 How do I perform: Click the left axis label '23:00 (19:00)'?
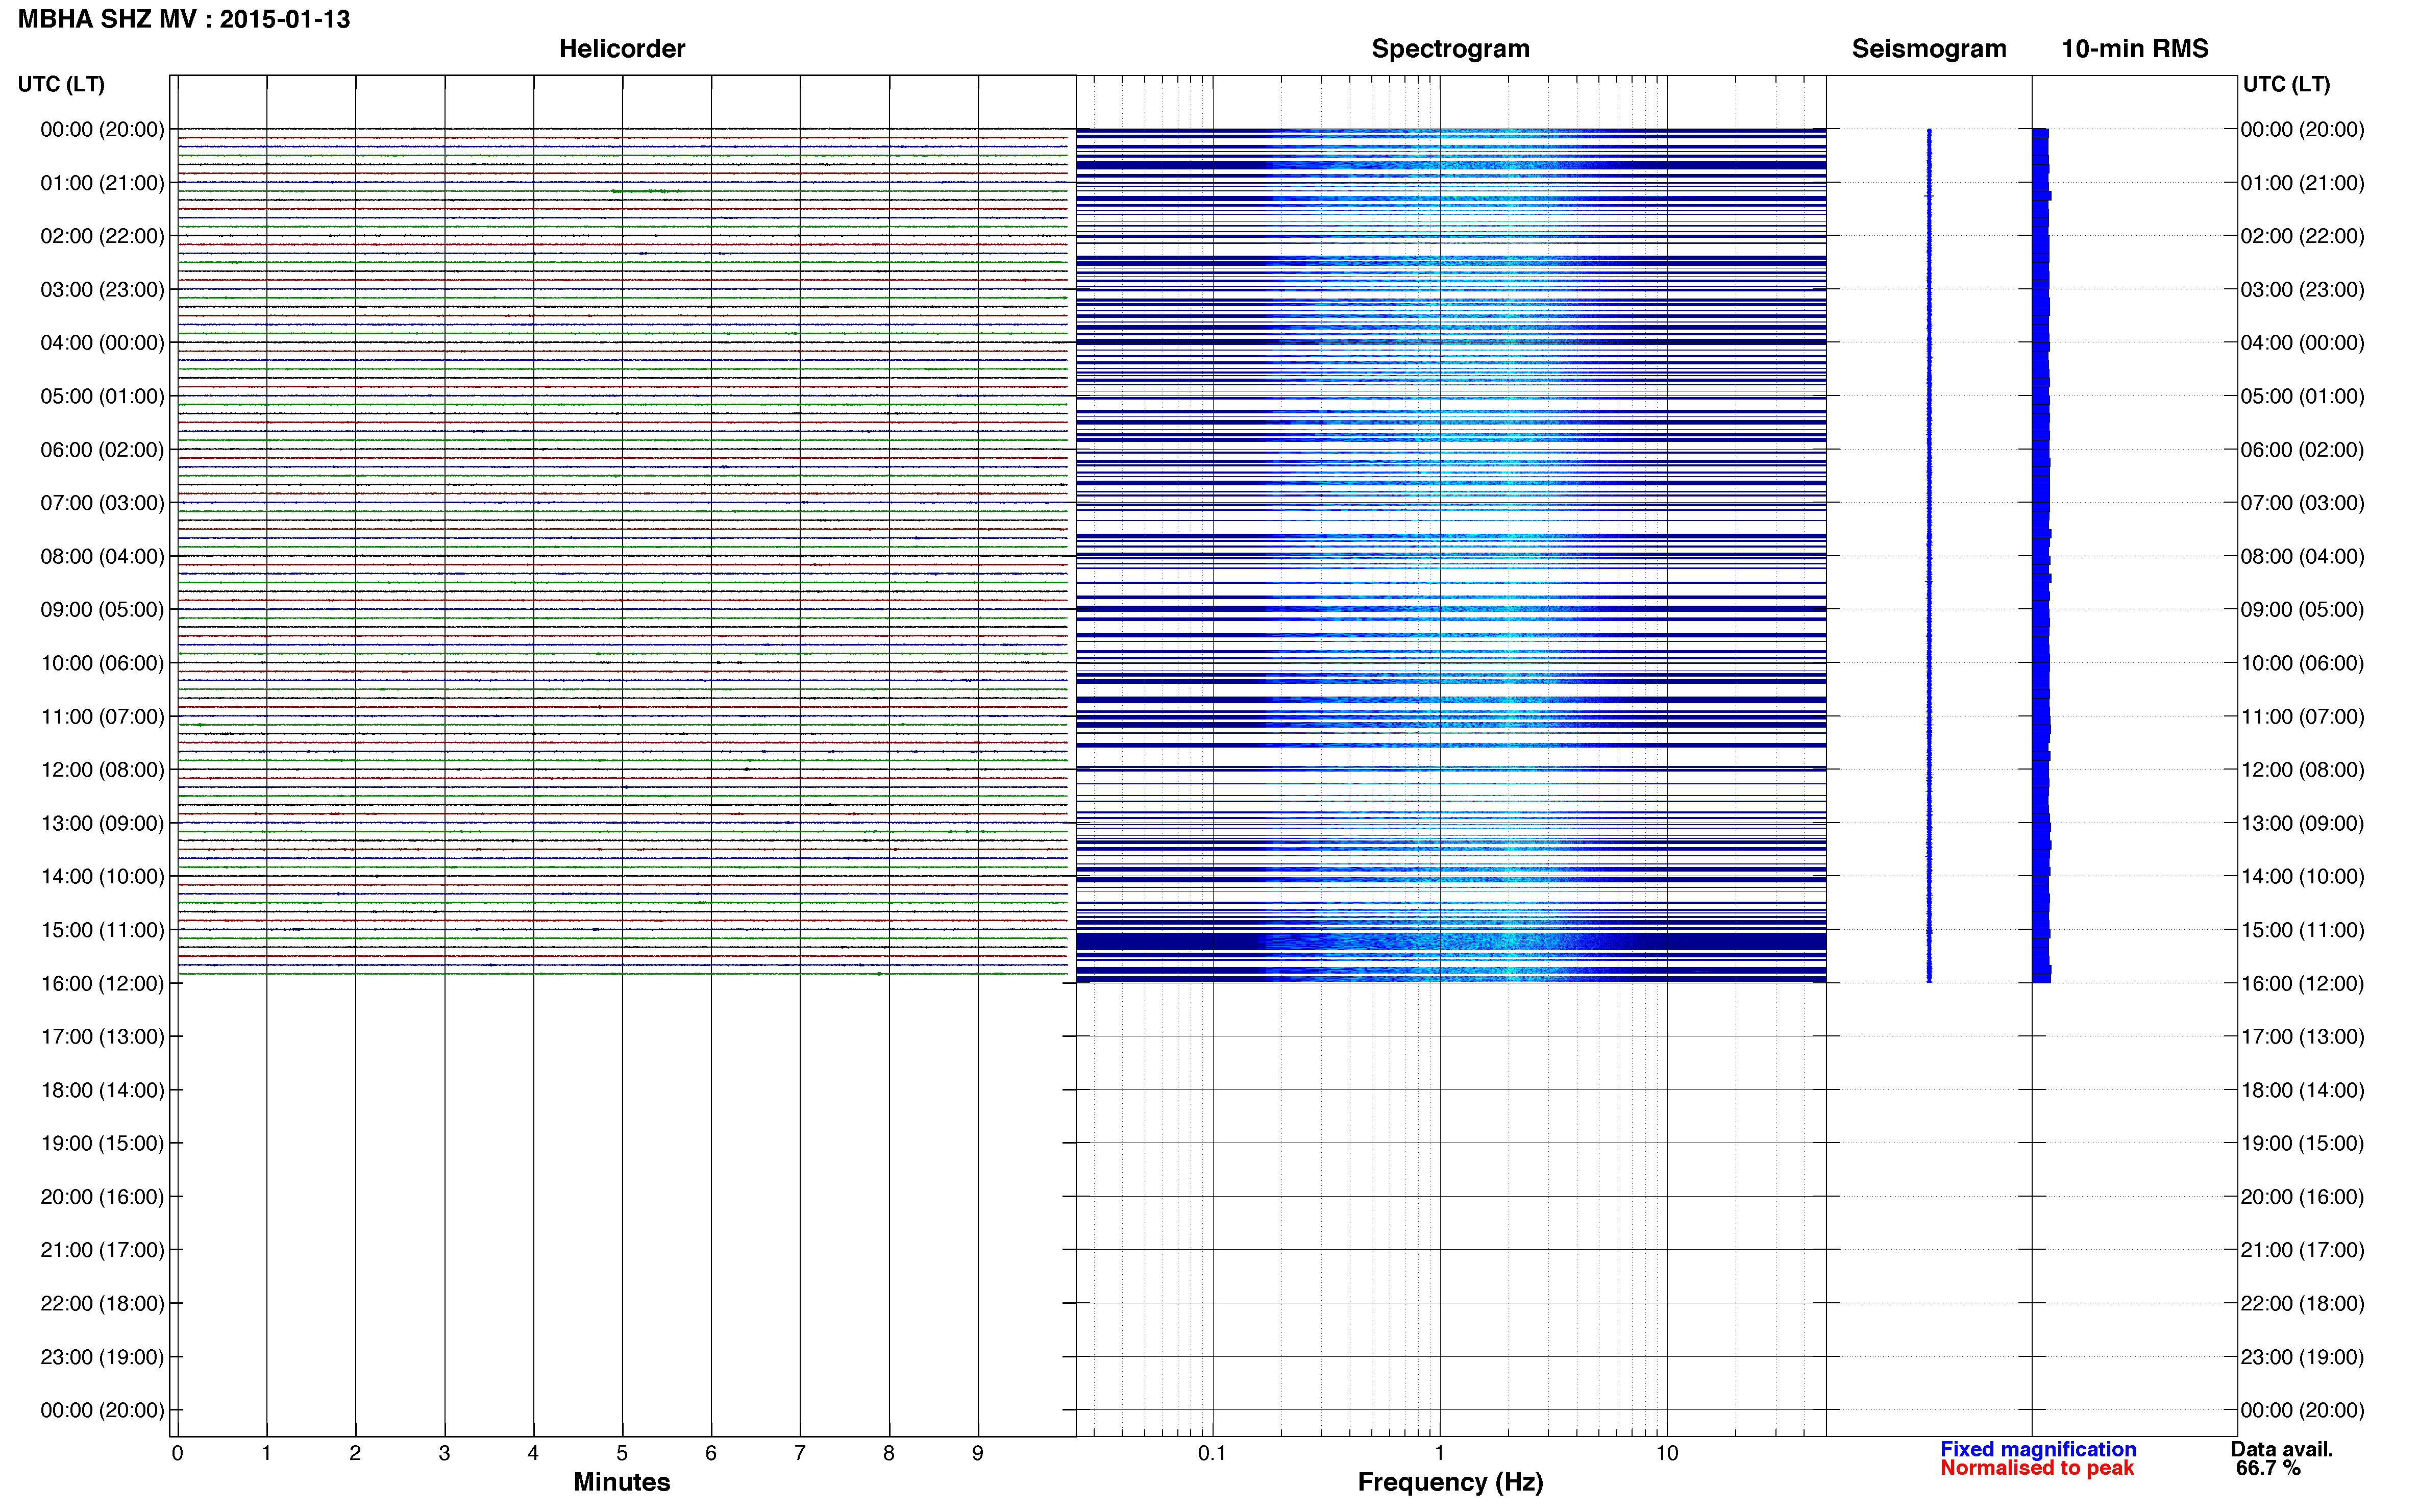click(x=102, y=1357)
